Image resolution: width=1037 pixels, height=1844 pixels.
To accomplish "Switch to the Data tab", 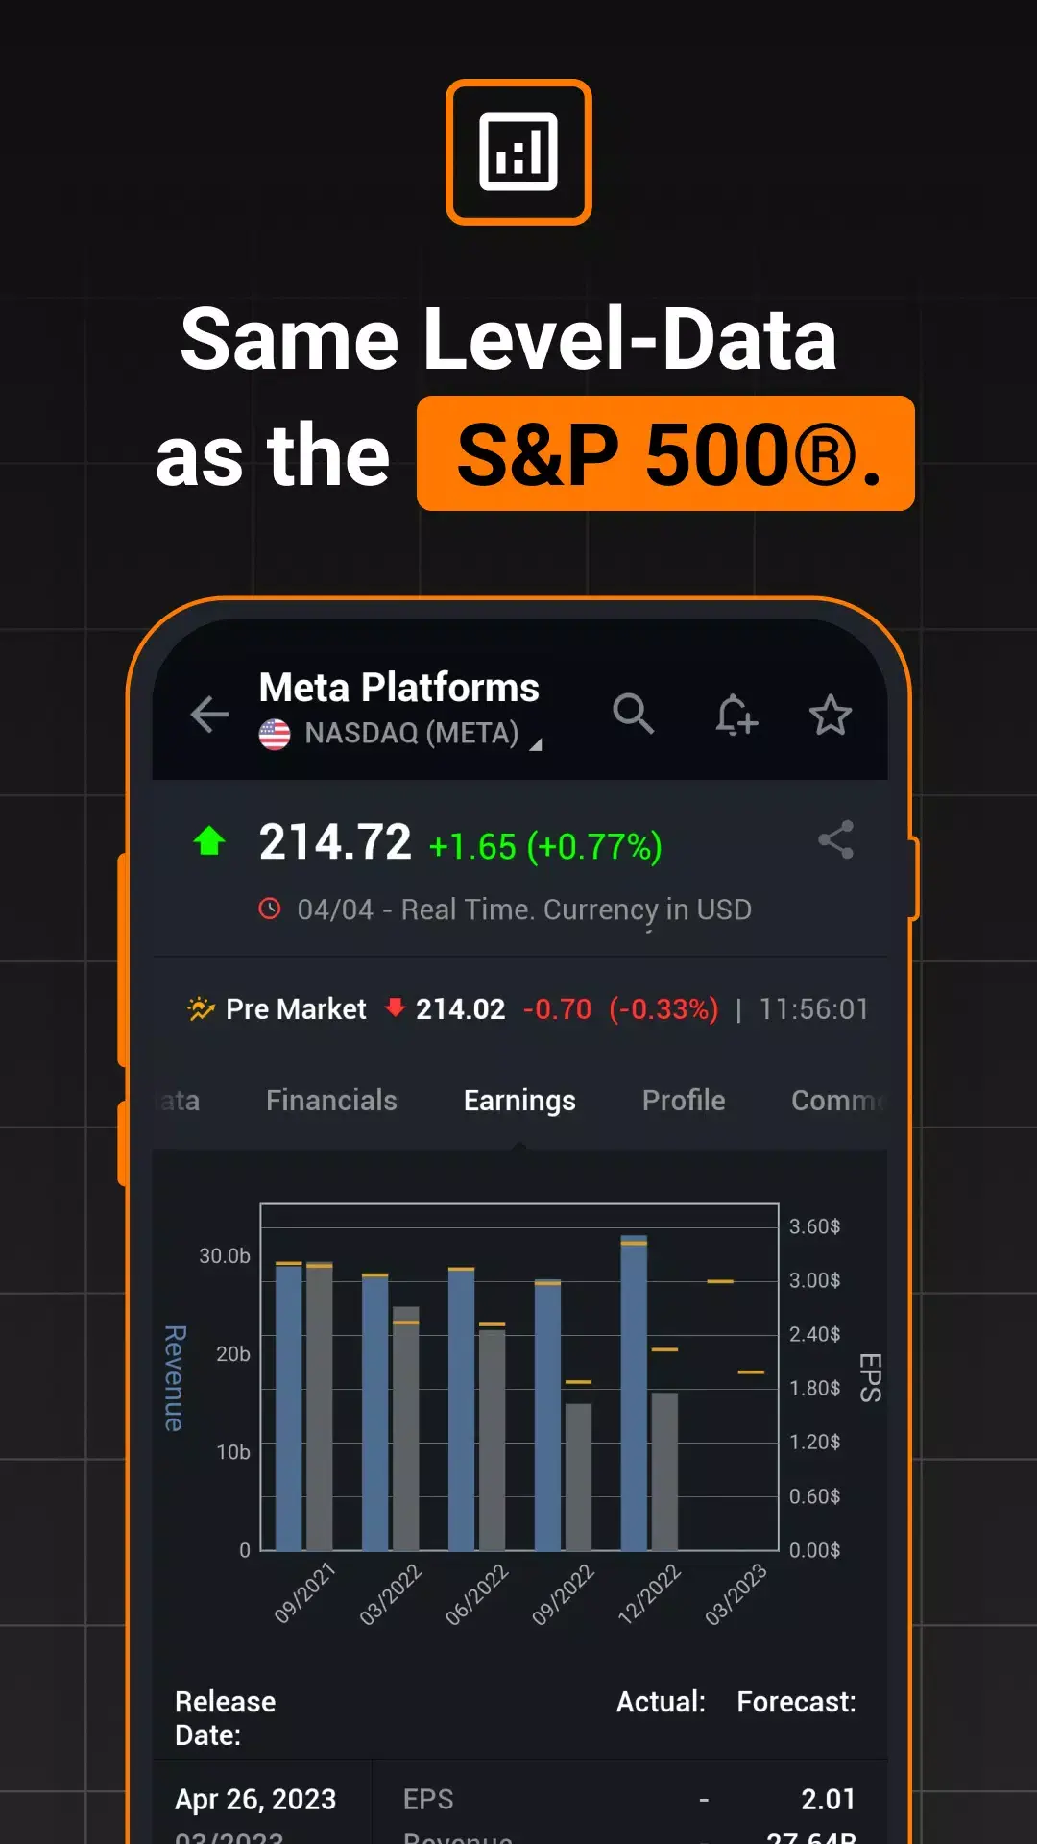I will coord(176,1101).
